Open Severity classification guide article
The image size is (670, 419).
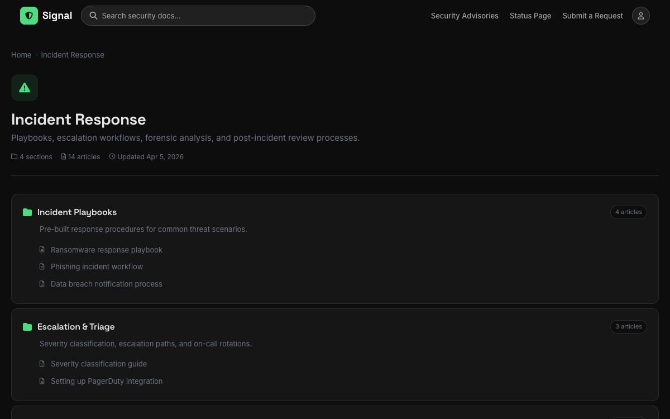click(x=99, y=364)
